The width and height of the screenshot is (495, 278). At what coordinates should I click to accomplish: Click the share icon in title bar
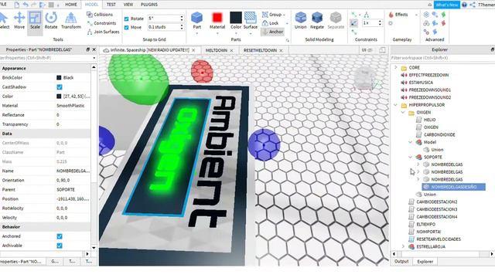tap(473, 5)
